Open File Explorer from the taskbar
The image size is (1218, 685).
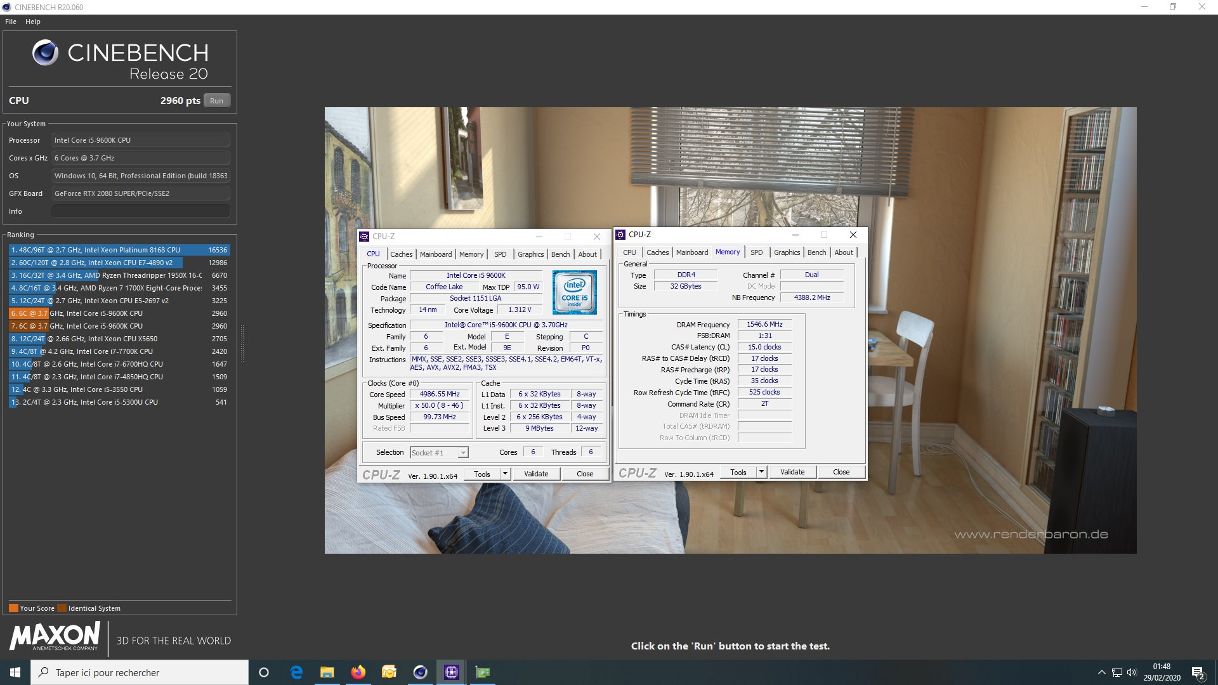click(x=327, y=672)
